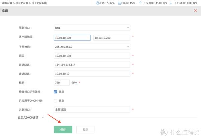Click the 取消 button

pos(85,129)
